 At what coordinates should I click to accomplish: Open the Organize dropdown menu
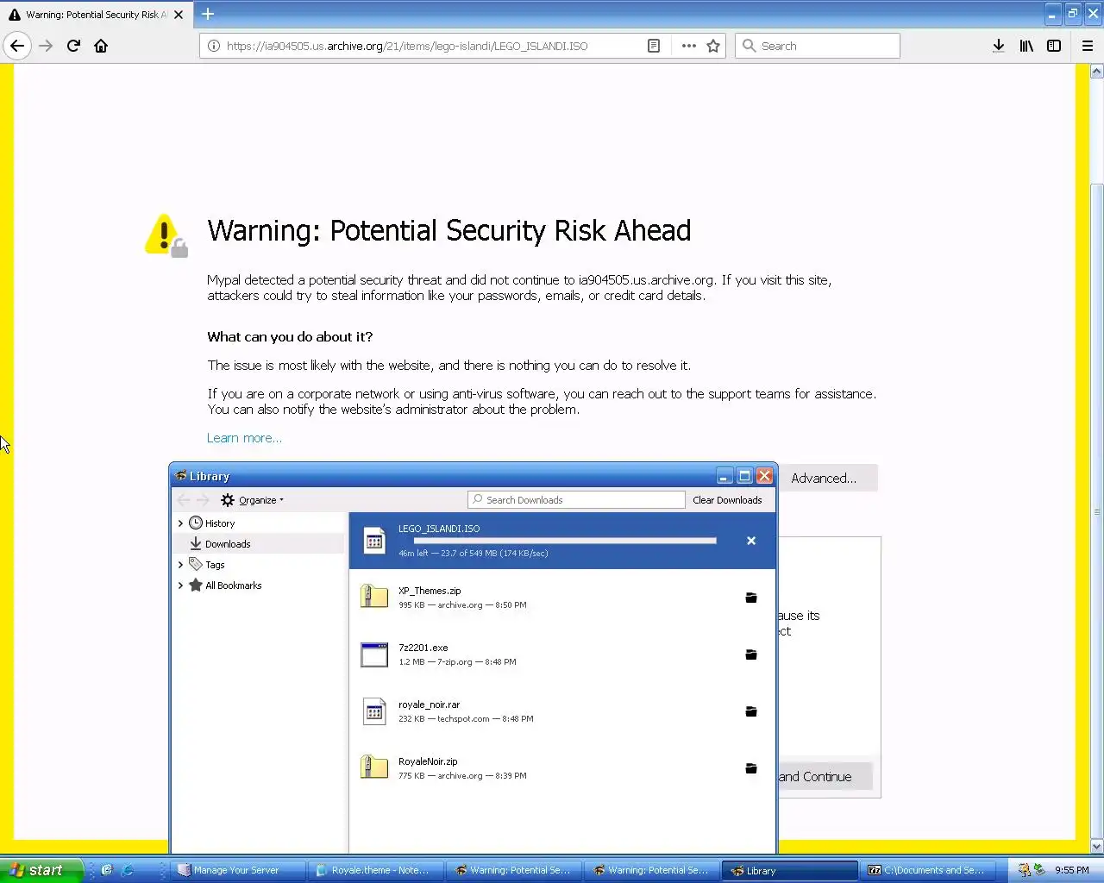[x=252, y=500]
